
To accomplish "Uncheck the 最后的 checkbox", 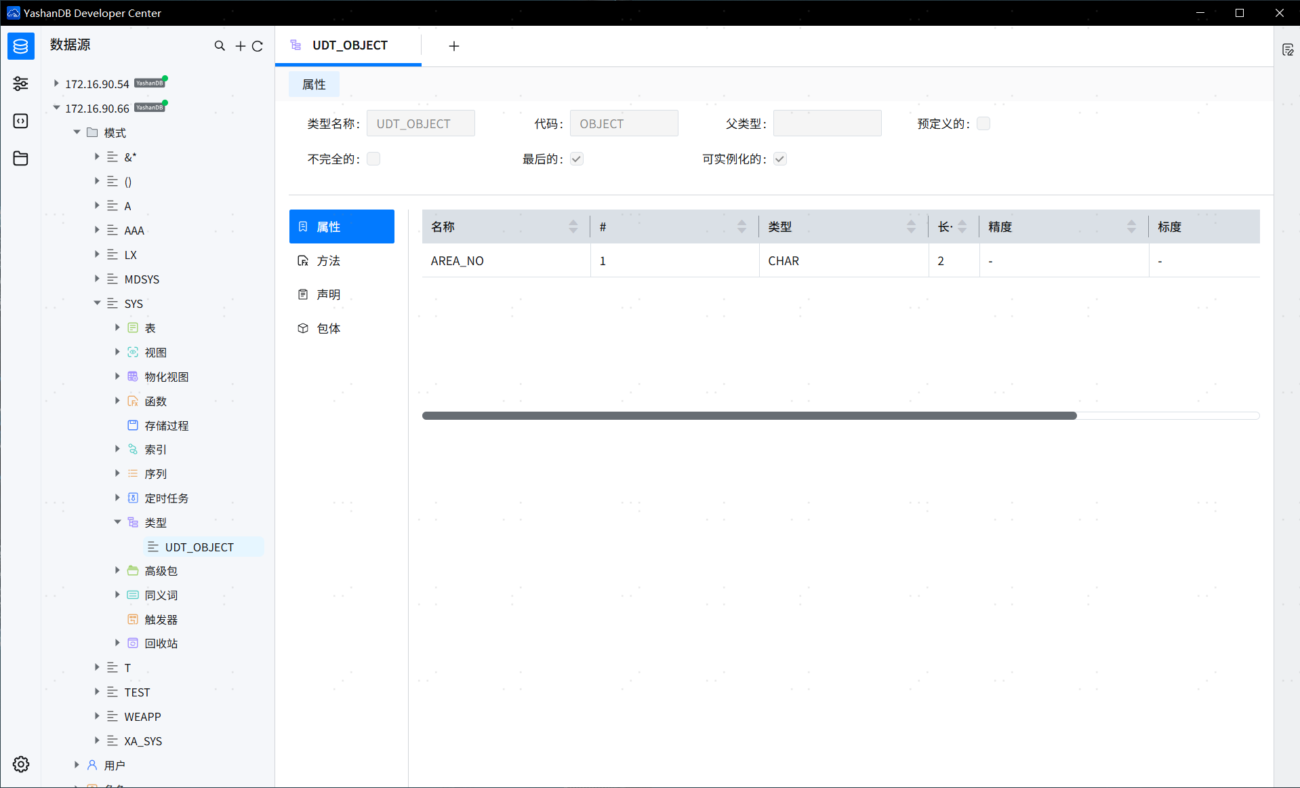I will (x=576, y=158).
